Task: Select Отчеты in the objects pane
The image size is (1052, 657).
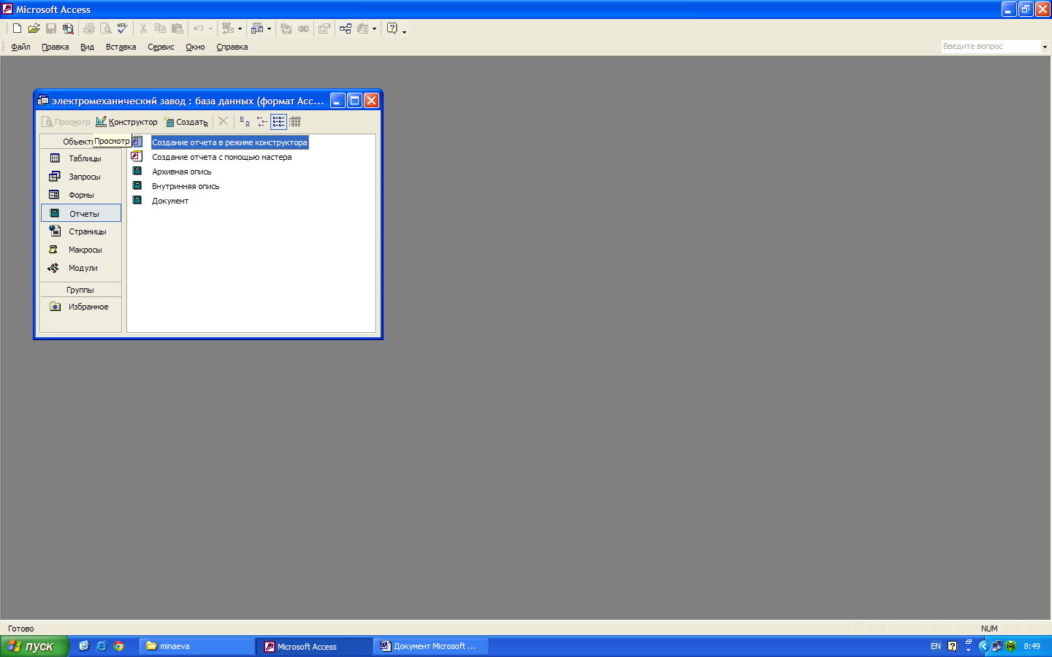Action: 80,213
